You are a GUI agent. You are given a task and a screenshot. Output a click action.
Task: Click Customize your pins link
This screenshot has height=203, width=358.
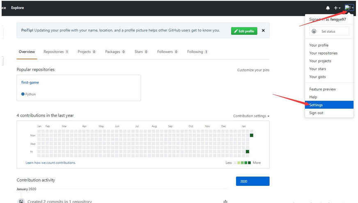pyautogui.click(x=253, y=70)
